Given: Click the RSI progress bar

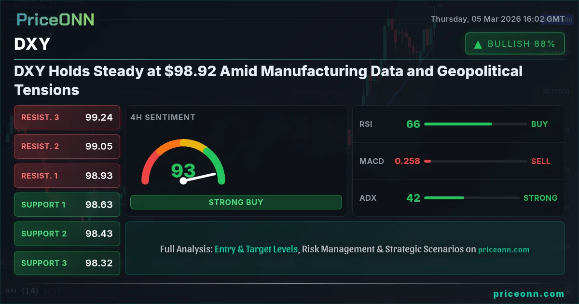Looking at the screenshot, I should [476, 124].
